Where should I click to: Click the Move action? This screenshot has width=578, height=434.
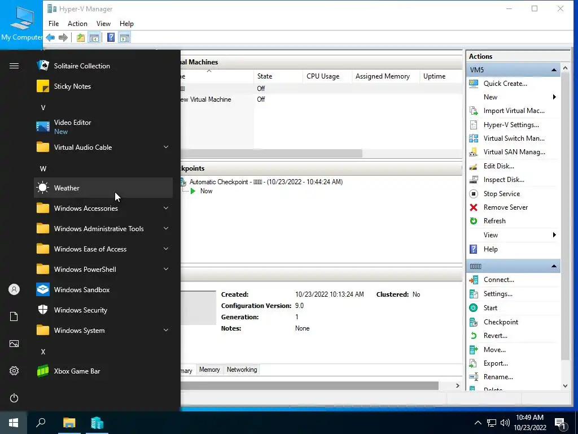(494, 349)
